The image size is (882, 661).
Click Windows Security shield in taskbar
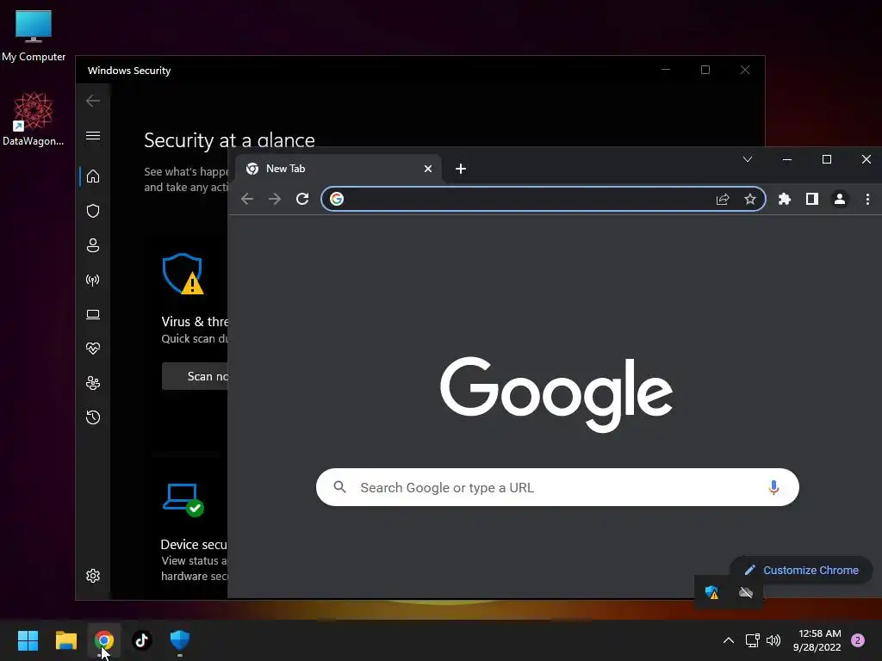180,640
